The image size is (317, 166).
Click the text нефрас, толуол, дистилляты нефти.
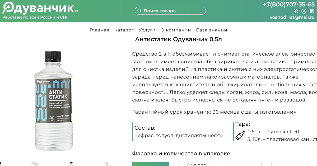[179, 136]
